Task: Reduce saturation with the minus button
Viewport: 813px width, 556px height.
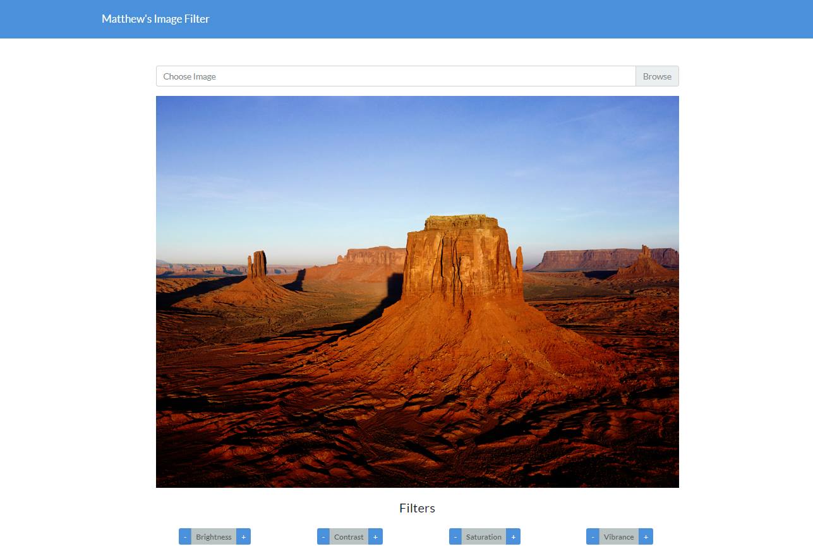Action: pyautogui.click(x=455, y=536)
